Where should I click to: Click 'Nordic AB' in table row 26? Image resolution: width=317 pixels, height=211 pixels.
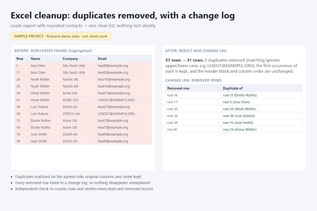click(x=70, y=79)
